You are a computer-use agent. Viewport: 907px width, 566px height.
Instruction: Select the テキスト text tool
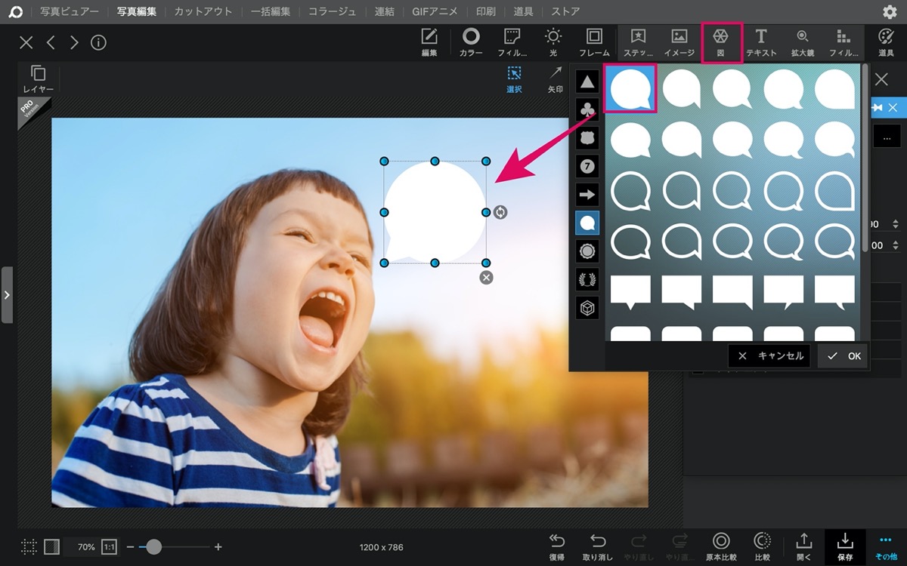[761, 42]
